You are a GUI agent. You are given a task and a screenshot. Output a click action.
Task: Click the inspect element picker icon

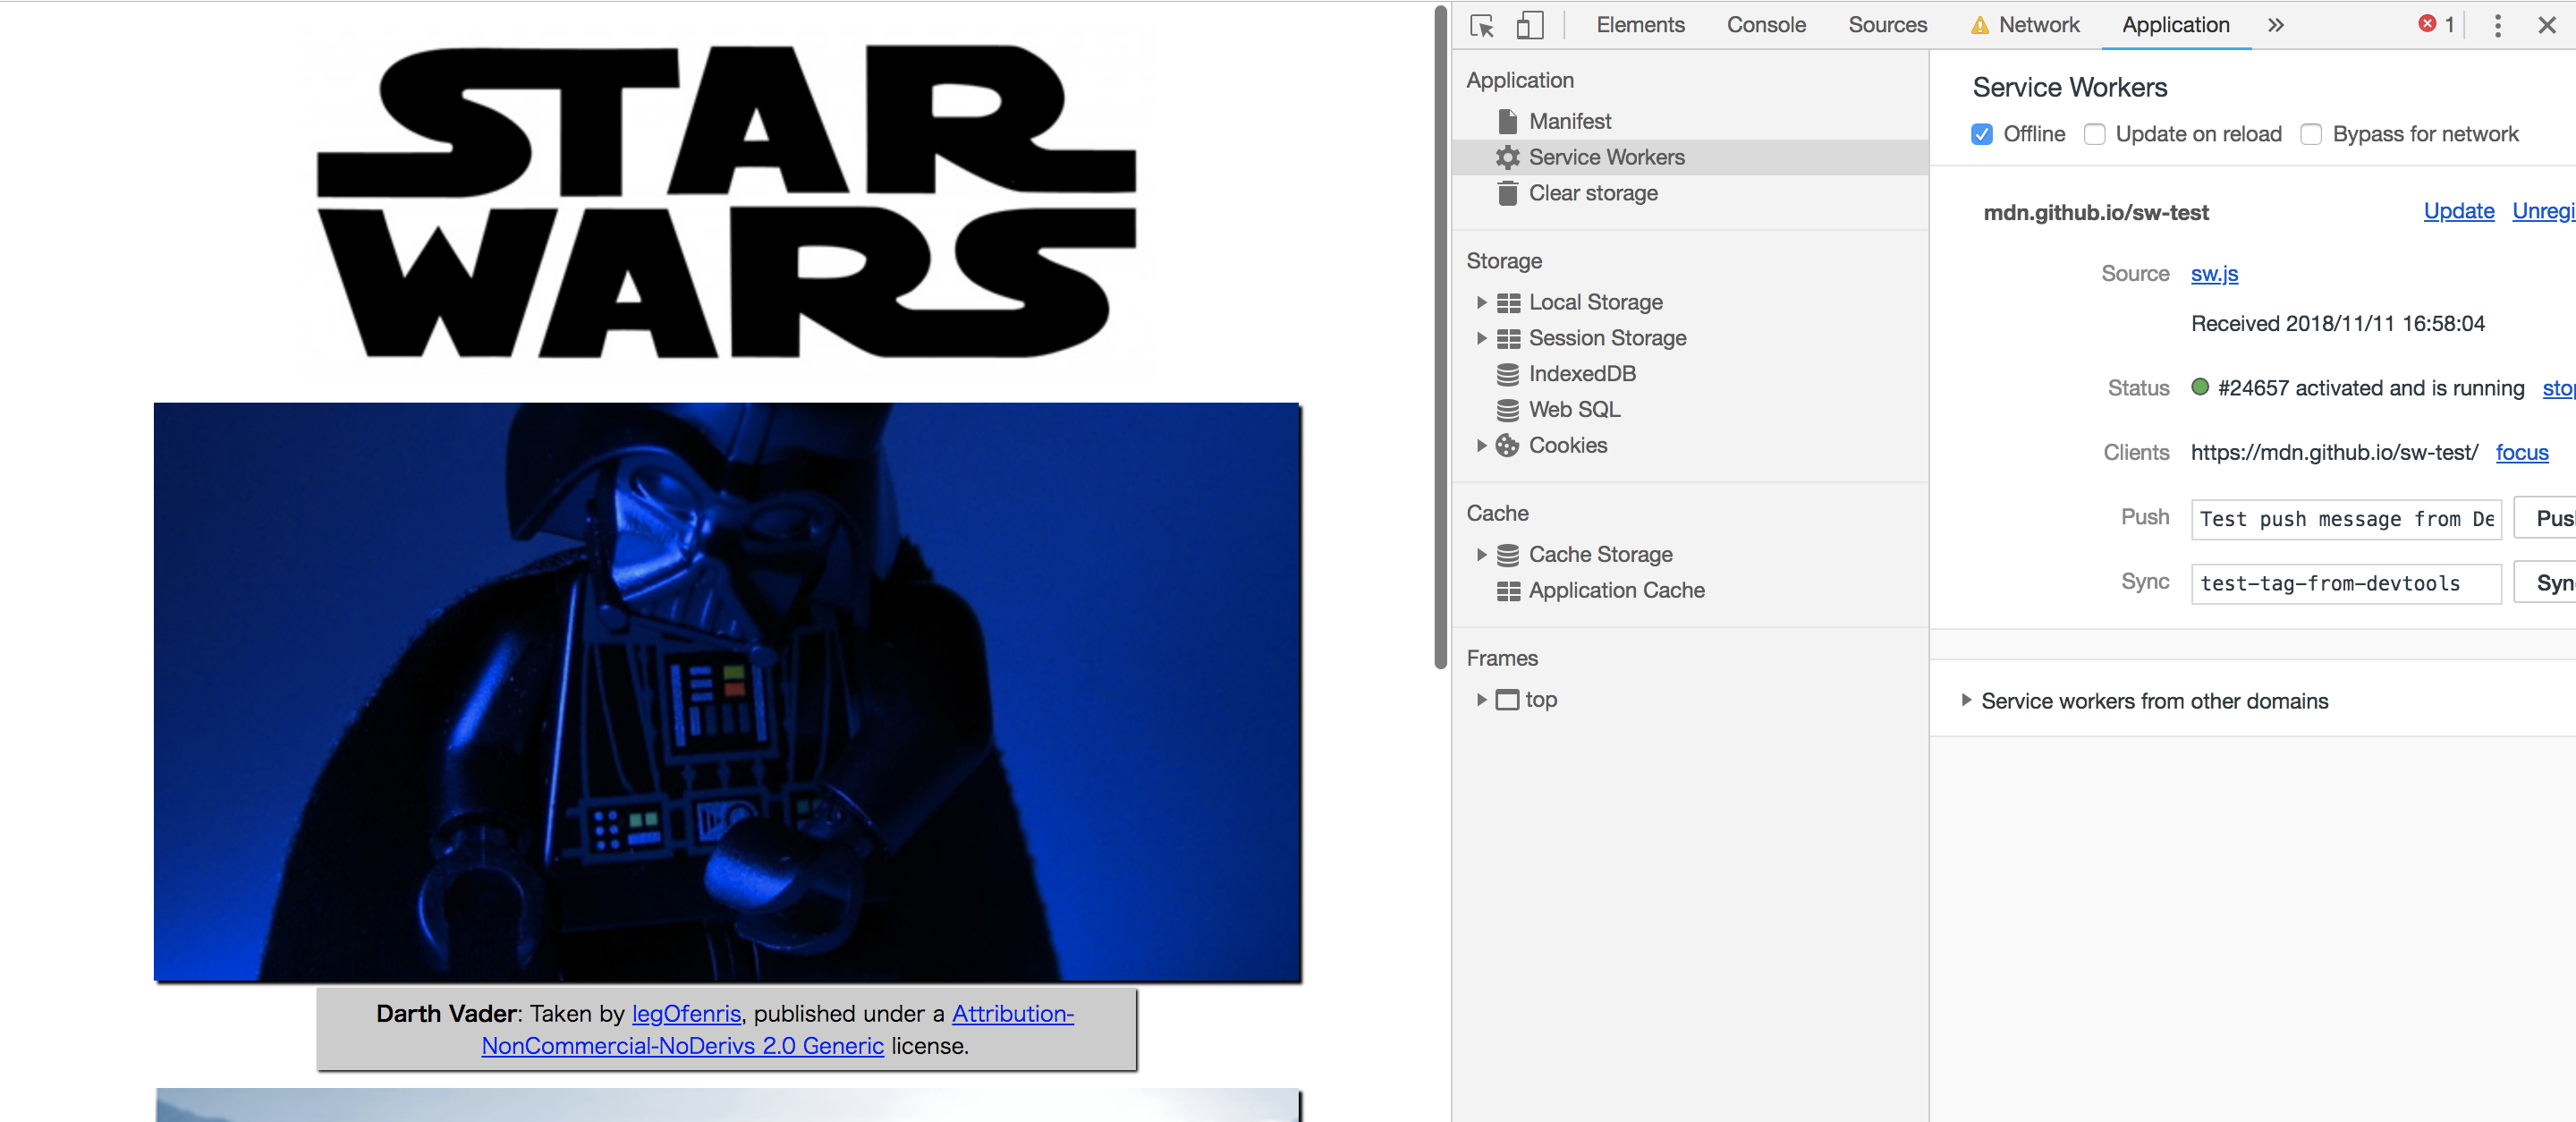point(1482,25)
